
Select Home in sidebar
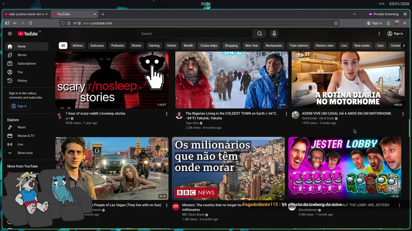[27, 46]
